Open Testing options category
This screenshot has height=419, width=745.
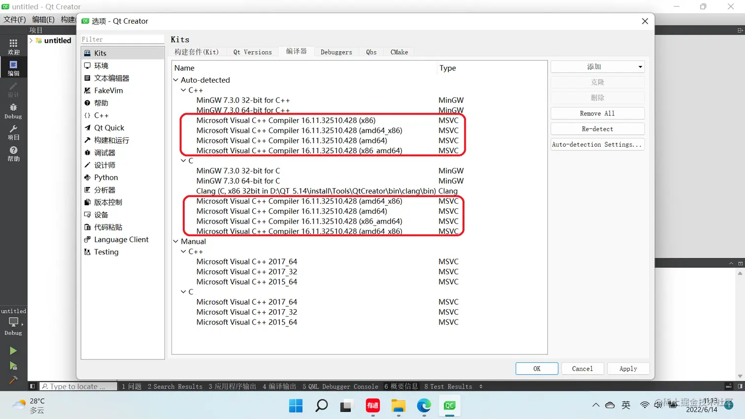click(x=123, y=252)
